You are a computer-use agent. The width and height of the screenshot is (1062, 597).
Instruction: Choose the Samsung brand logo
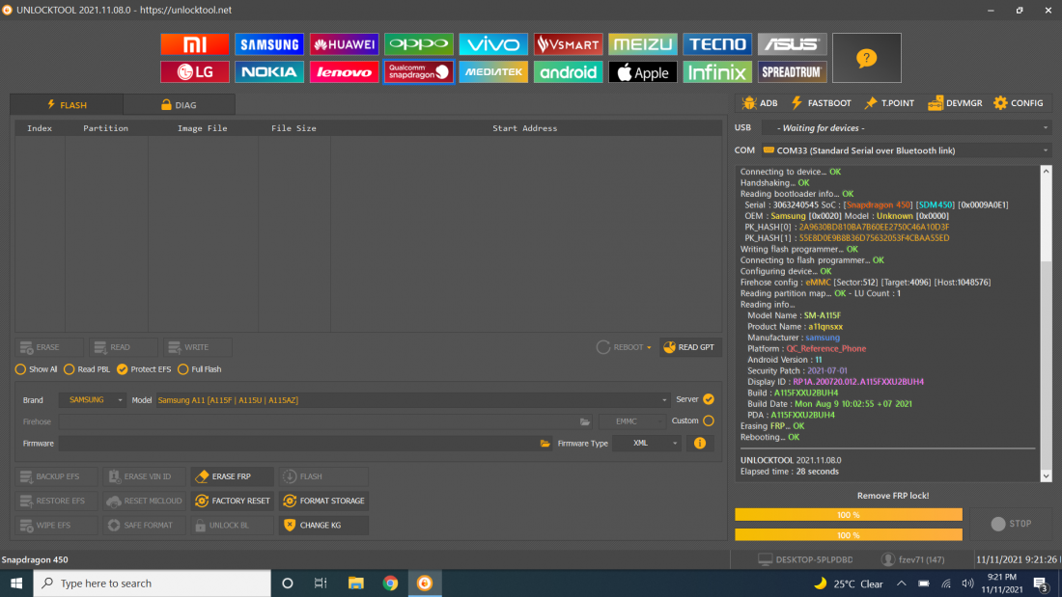coord(269,44)
